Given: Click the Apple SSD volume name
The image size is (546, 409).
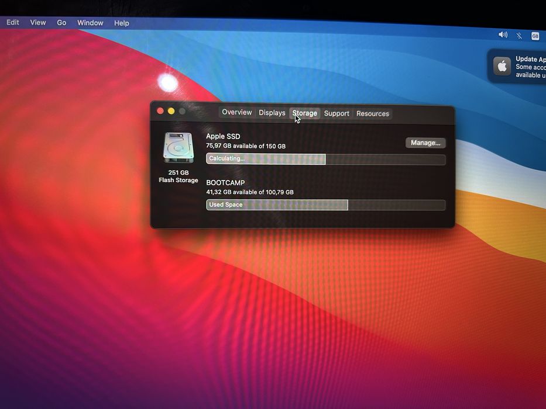Looking at the screenshot, I should pyautogui.click(x=223, y=136).
